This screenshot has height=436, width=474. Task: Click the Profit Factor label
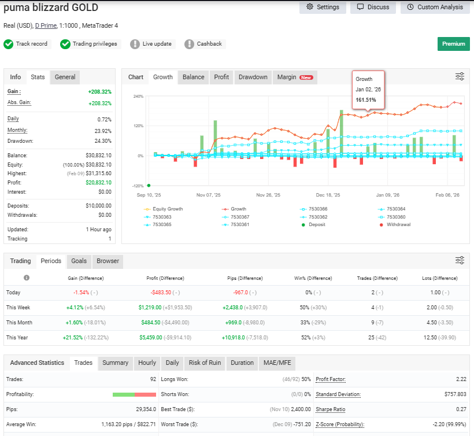pyautogui.click(x=331, y=379)
